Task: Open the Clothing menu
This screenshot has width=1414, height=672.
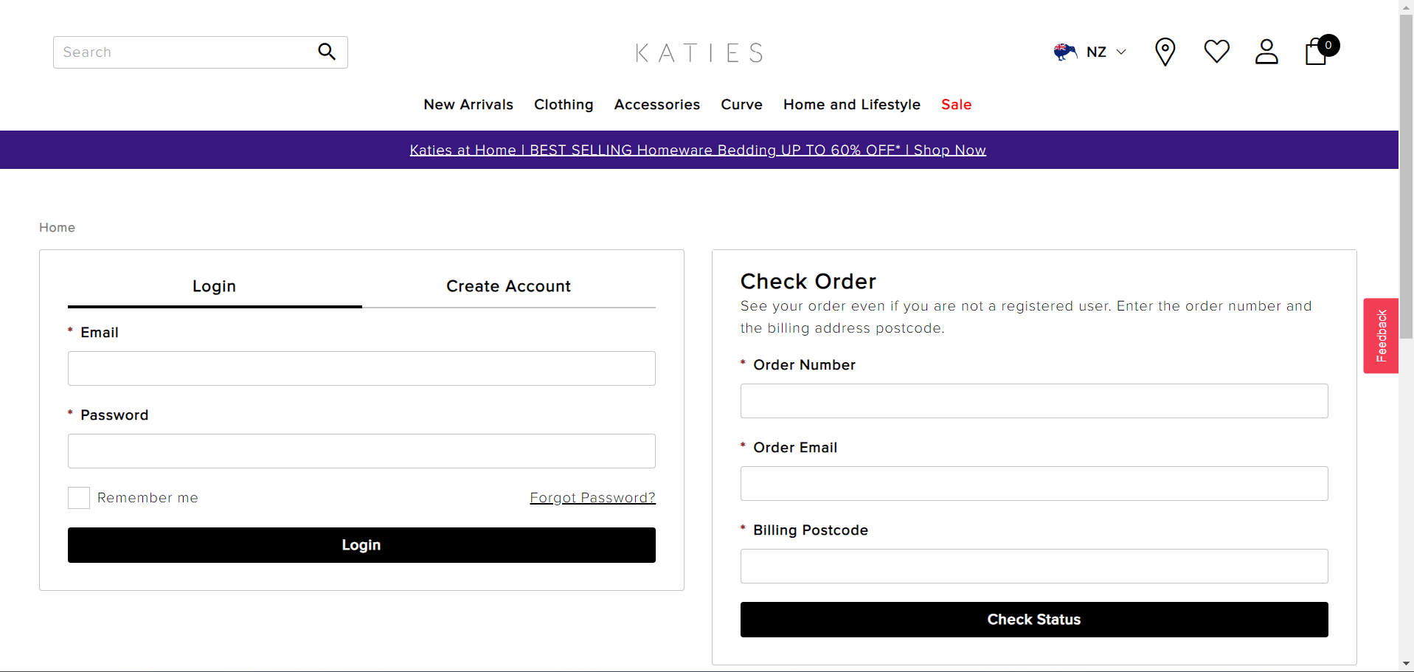Action: click(564, 105)
